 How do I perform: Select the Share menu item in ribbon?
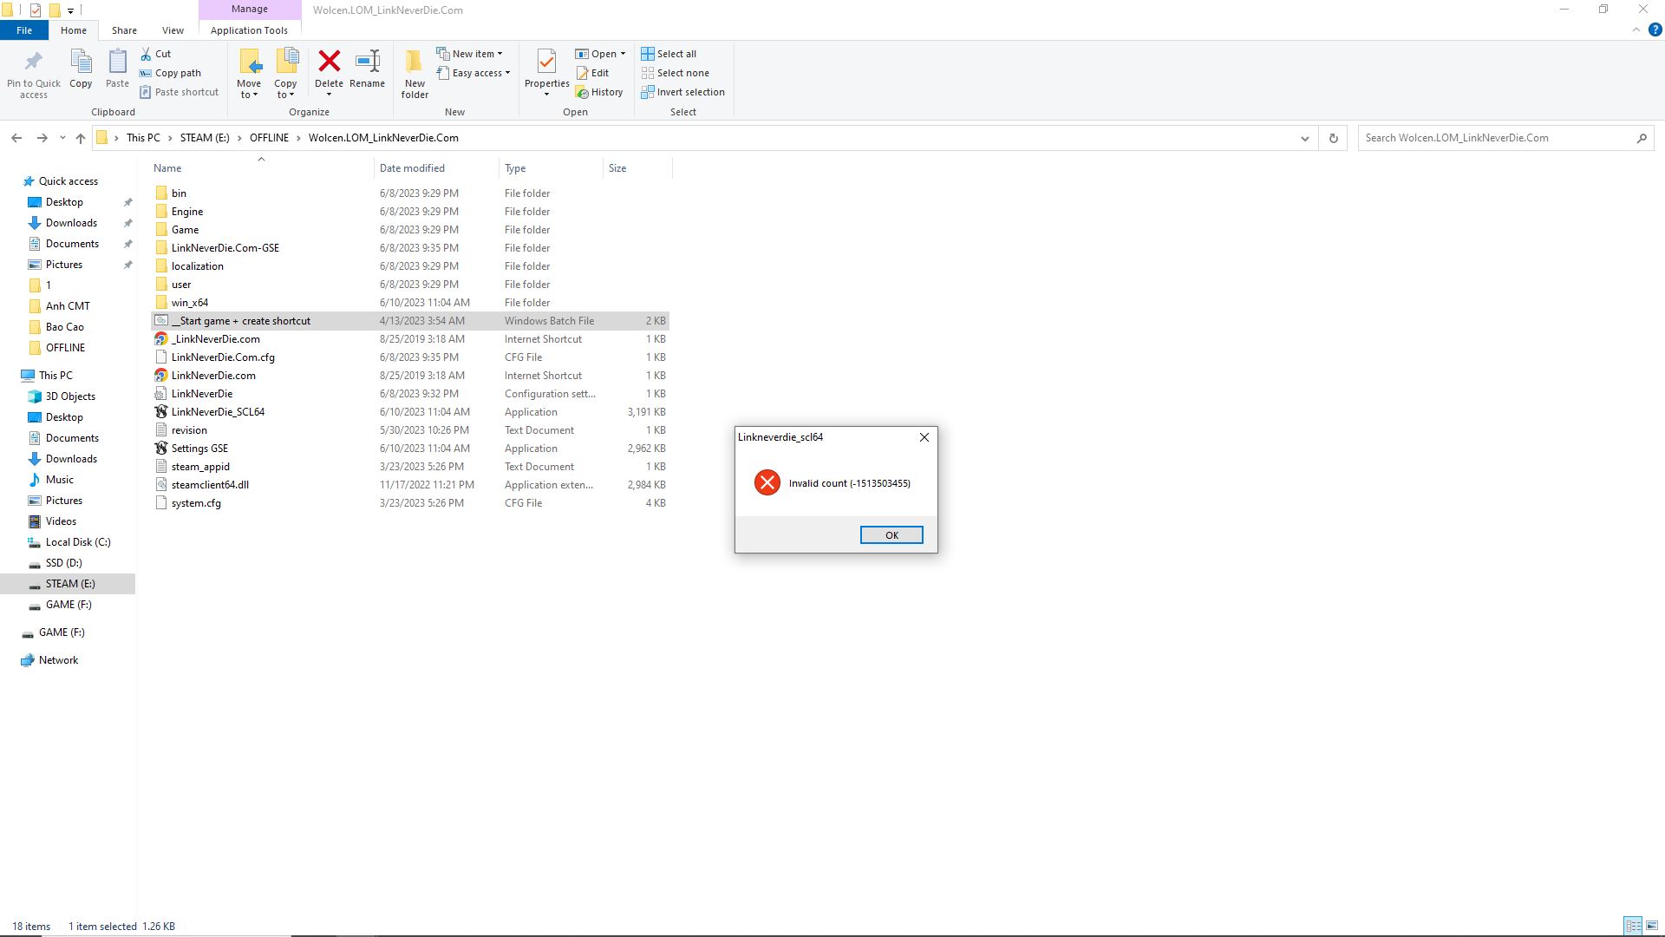(x=123, y=29)
